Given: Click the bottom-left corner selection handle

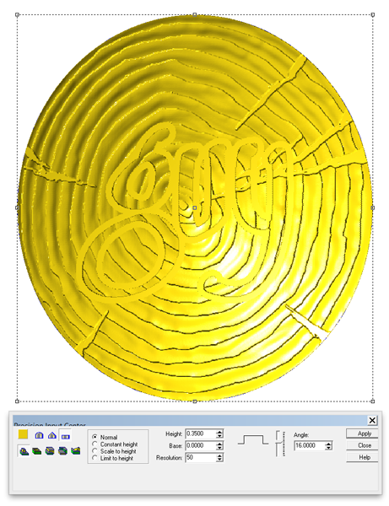Looking at the screenshot, I should point(17,401).
